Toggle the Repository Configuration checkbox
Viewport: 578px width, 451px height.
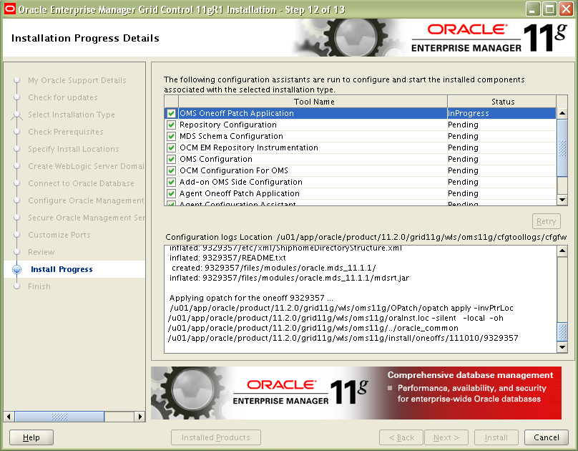pos(171,125)
